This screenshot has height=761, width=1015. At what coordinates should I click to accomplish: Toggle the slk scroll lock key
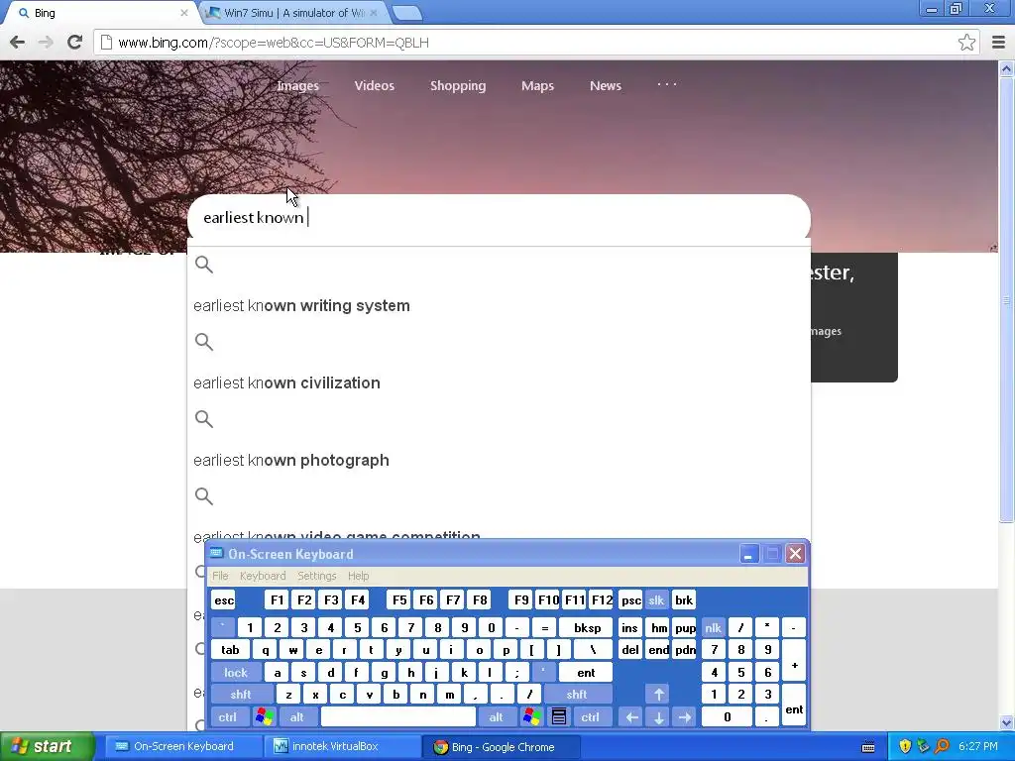tap(656, 600)
